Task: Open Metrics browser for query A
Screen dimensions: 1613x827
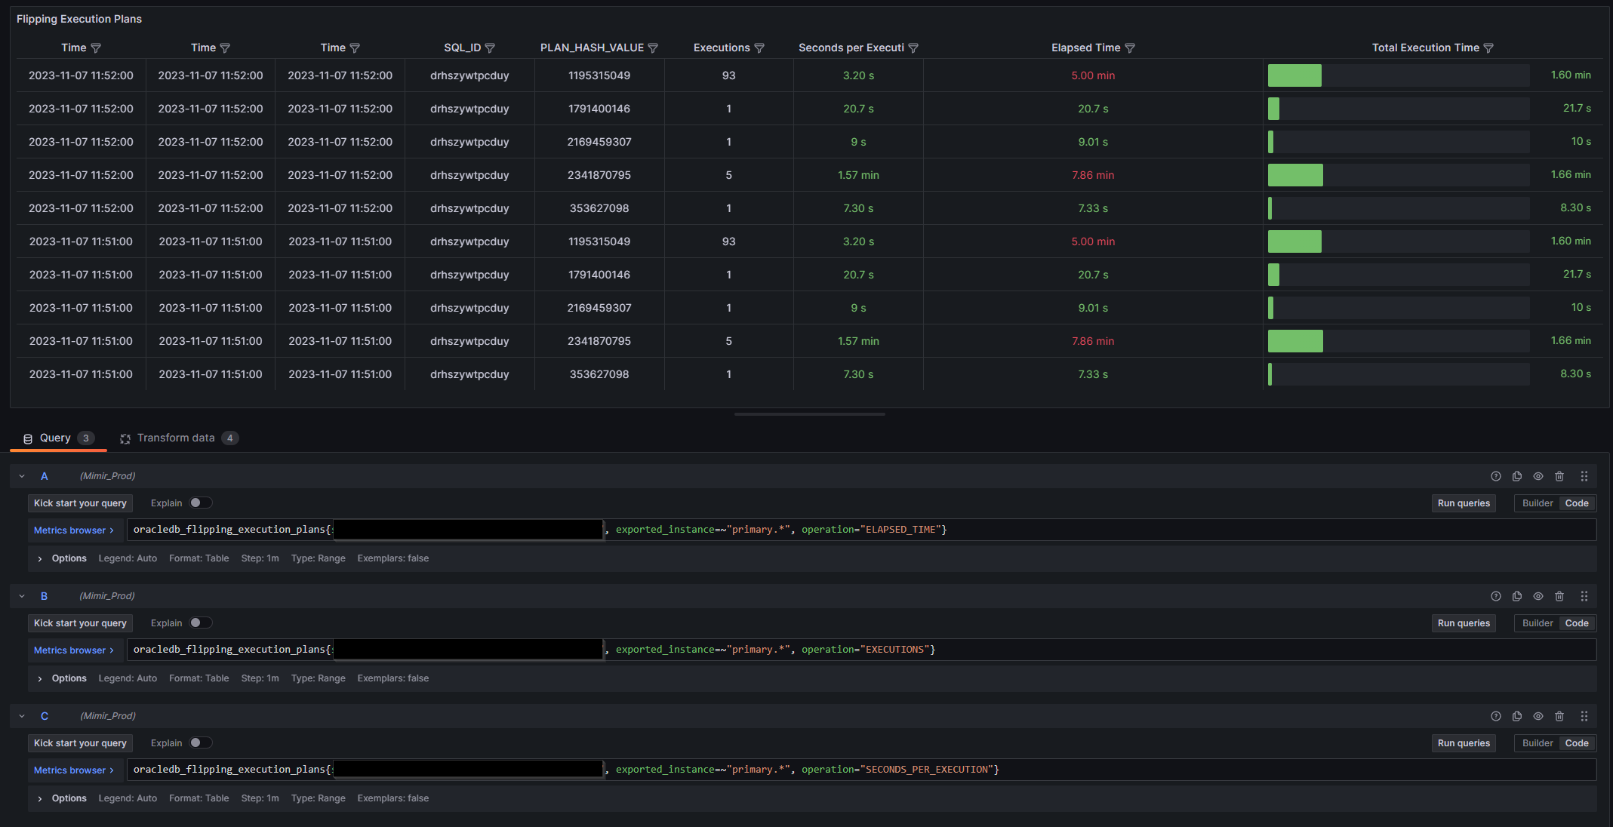Action: (x=74, y=530)
